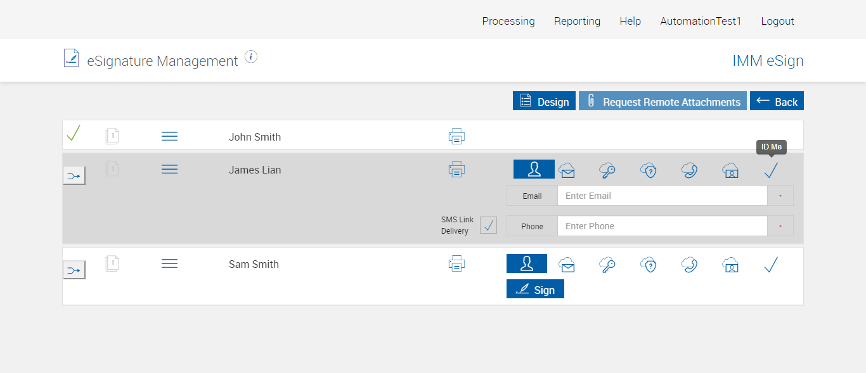
Task: Click the Request Remote Attachments button
Action: click(x=662, y=101)
